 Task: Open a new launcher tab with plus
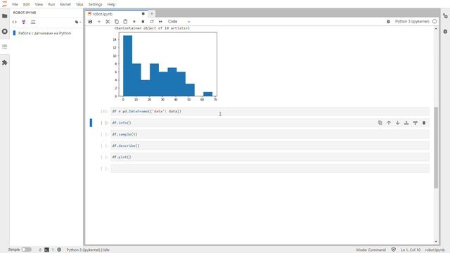[152, 13]
